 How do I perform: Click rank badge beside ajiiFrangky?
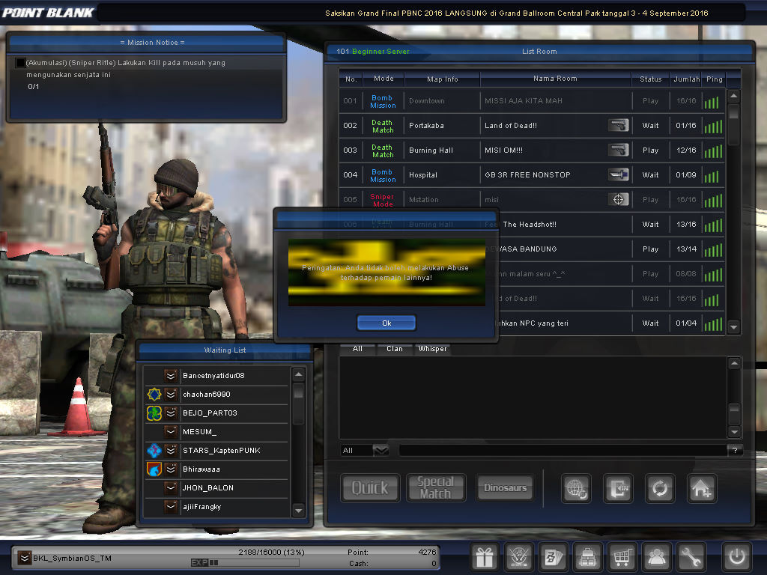click(x=171, y=506)
